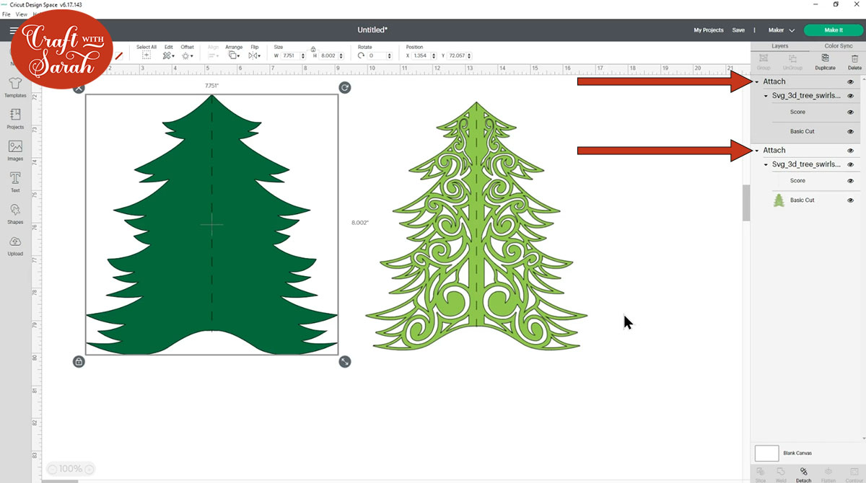Open the Flip dropdown
866x483 pixels.
click(x=254, y=55)
